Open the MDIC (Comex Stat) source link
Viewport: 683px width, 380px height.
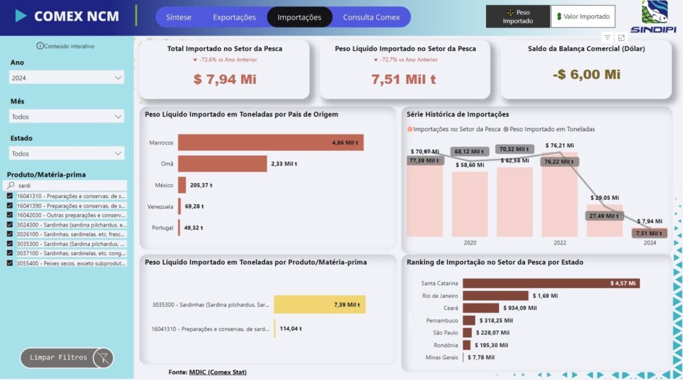[x=217, y=372]
